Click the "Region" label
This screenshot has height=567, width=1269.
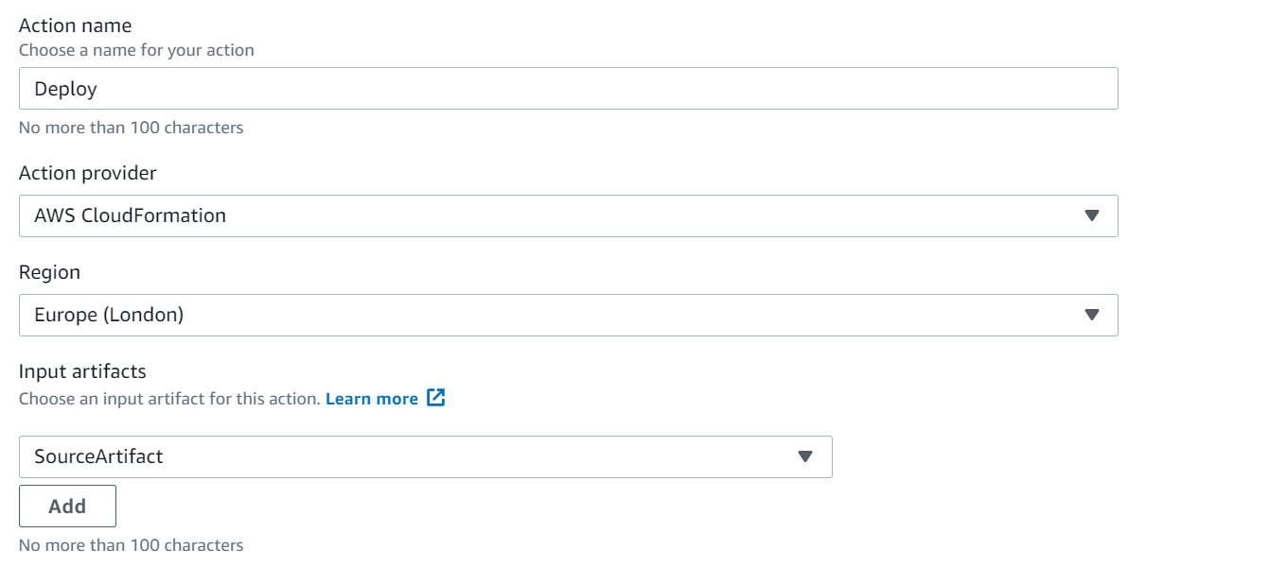coord(49,272)
